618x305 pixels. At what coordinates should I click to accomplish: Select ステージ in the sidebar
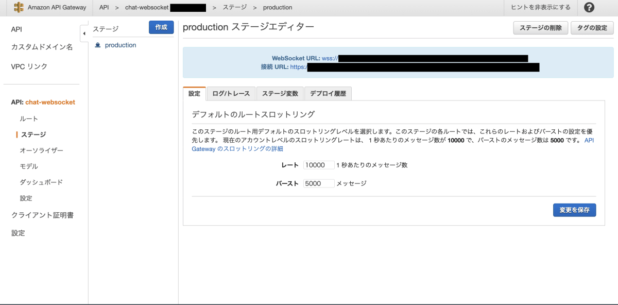point(33,134)
